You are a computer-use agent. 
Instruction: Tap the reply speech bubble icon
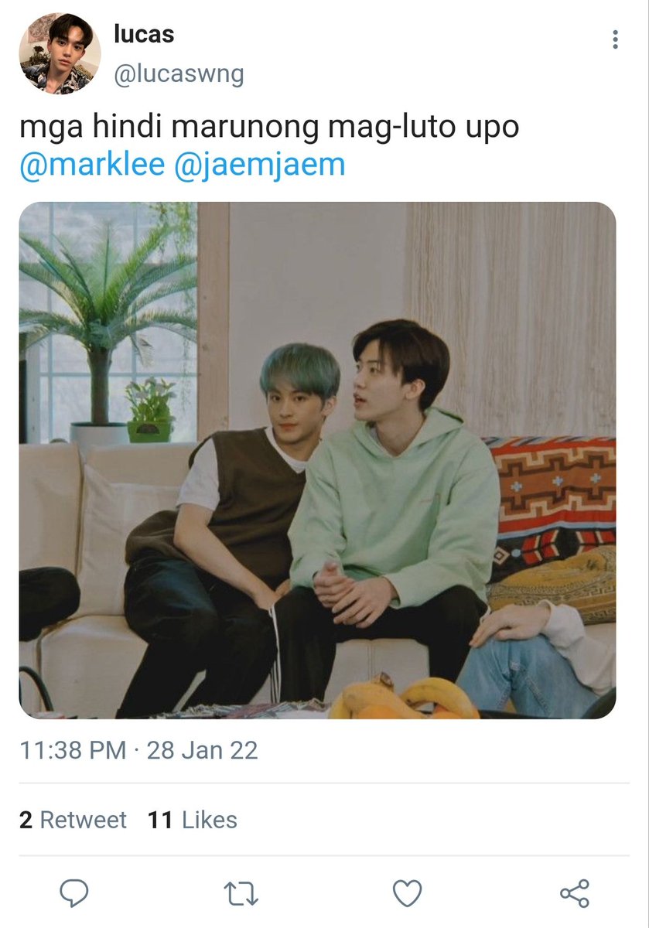[74, 893]
